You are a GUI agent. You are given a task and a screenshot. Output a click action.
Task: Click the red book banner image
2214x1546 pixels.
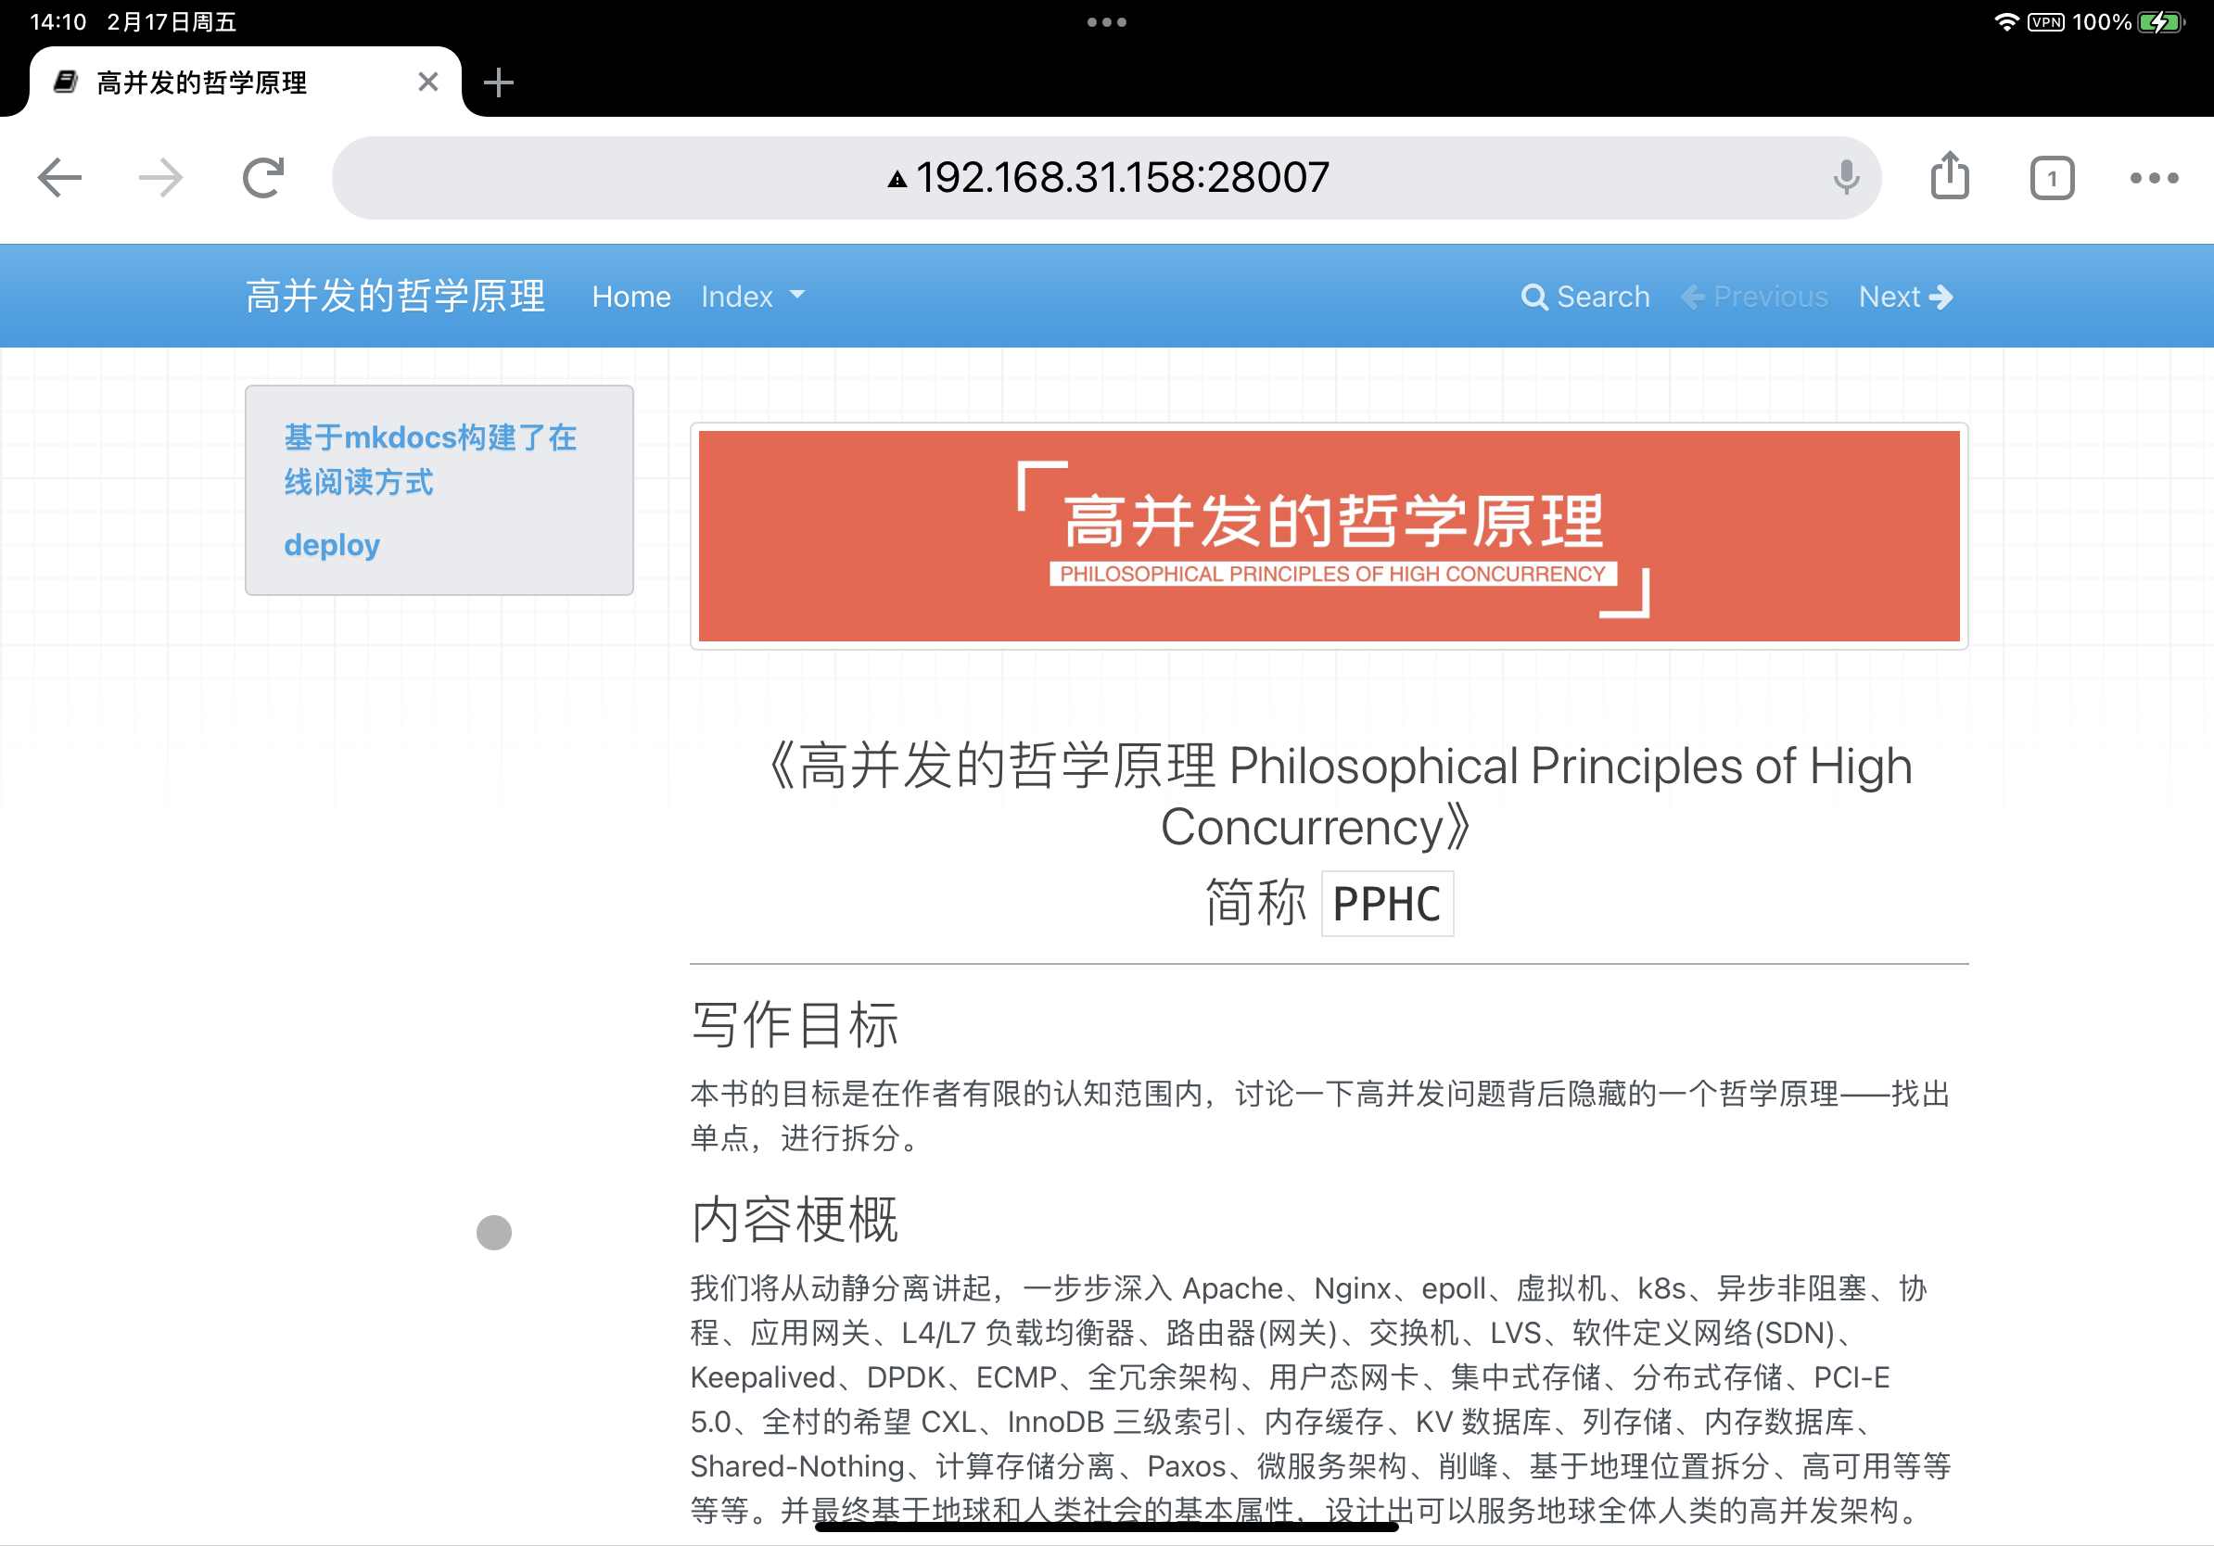click(x=1328, y=536)
